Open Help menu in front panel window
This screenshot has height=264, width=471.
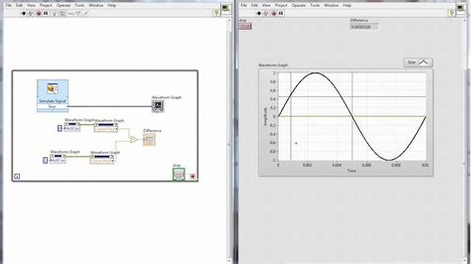click(347, 5)
